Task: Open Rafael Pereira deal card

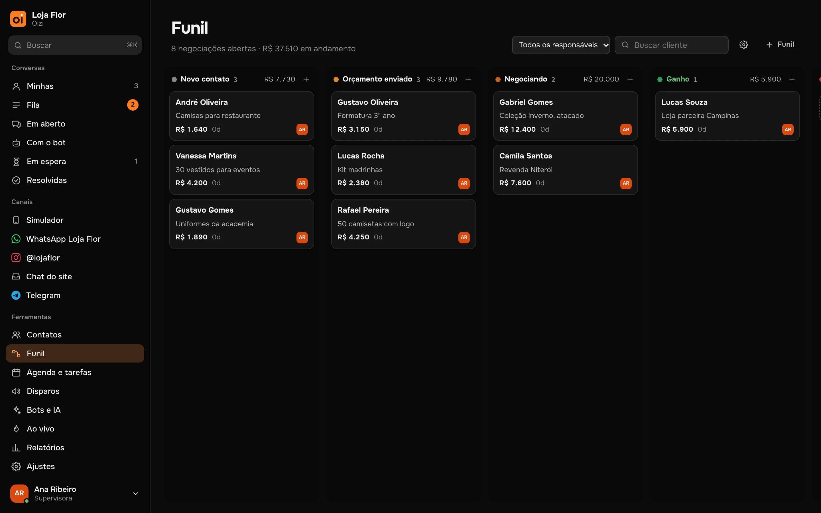Action: [x=403, y=224]
